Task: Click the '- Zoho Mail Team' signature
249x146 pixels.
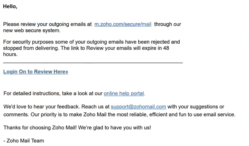Action: click(x=24, y=141)
